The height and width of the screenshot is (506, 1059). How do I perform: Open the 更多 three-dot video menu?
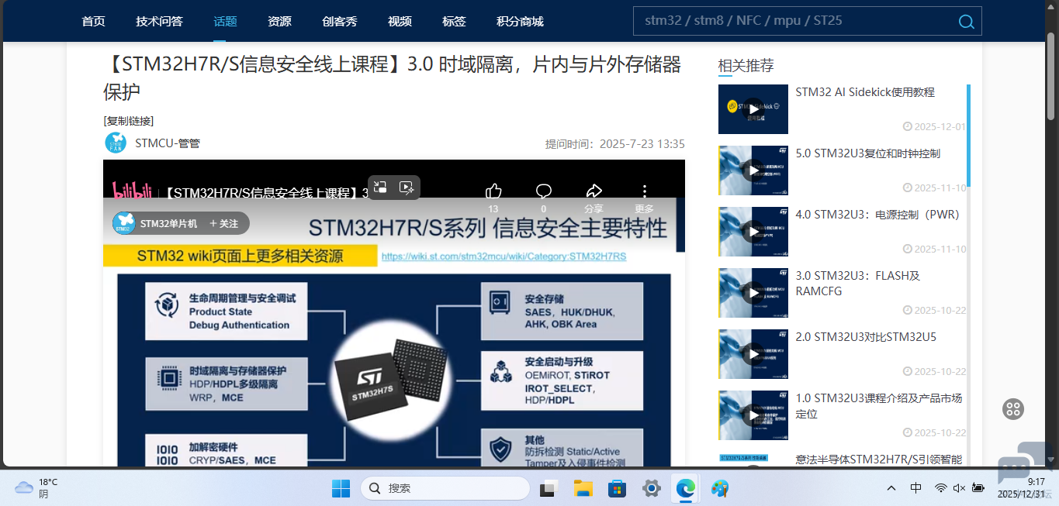[644, 191]
